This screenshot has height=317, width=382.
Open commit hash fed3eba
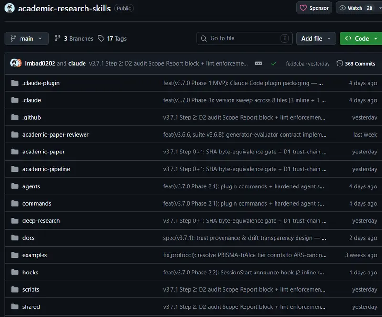pos(295,64)
